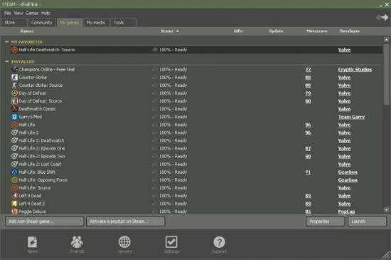The image size is (391, 260).
Task: Switch to the Community tab
Action: (42, 23)
